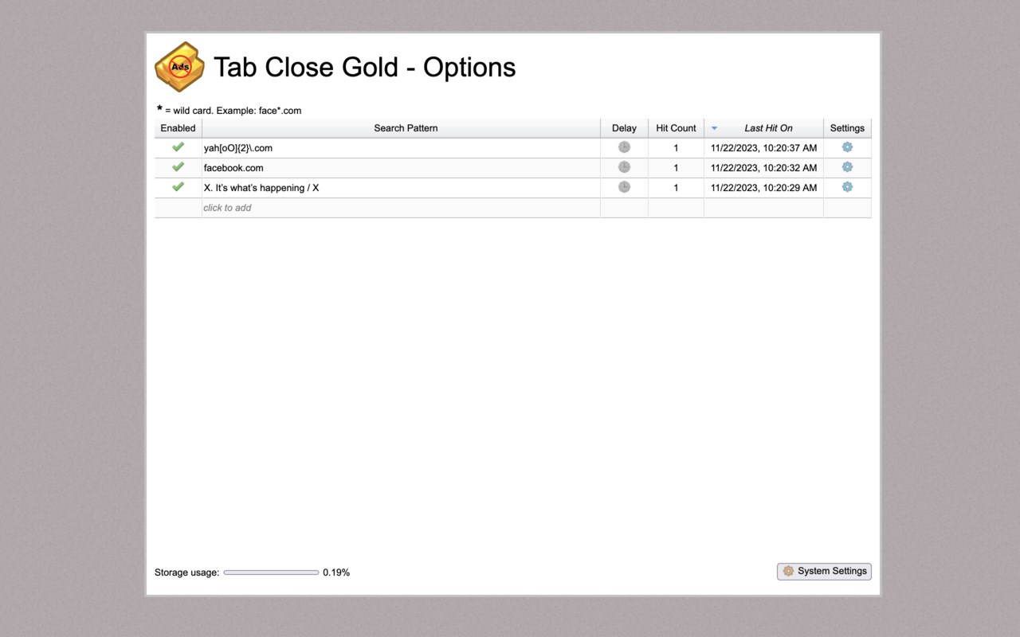Open System Settings
The width and height of the screenshot is (1020, 637).
(x=824, y=571)
